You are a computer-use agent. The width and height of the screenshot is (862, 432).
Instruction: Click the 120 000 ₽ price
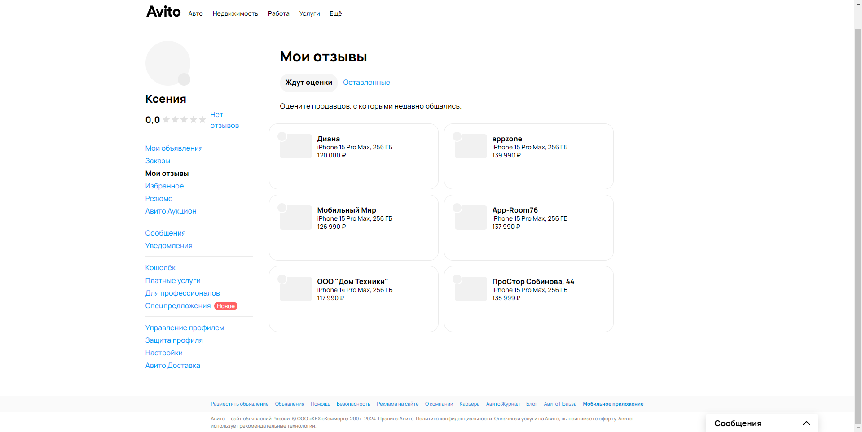tap(332, 156)
